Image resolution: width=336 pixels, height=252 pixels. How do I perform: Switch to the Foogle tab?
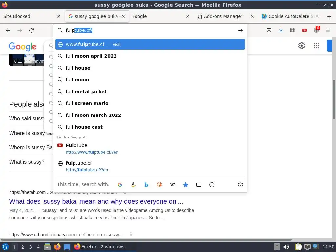[x=161, y=16]
